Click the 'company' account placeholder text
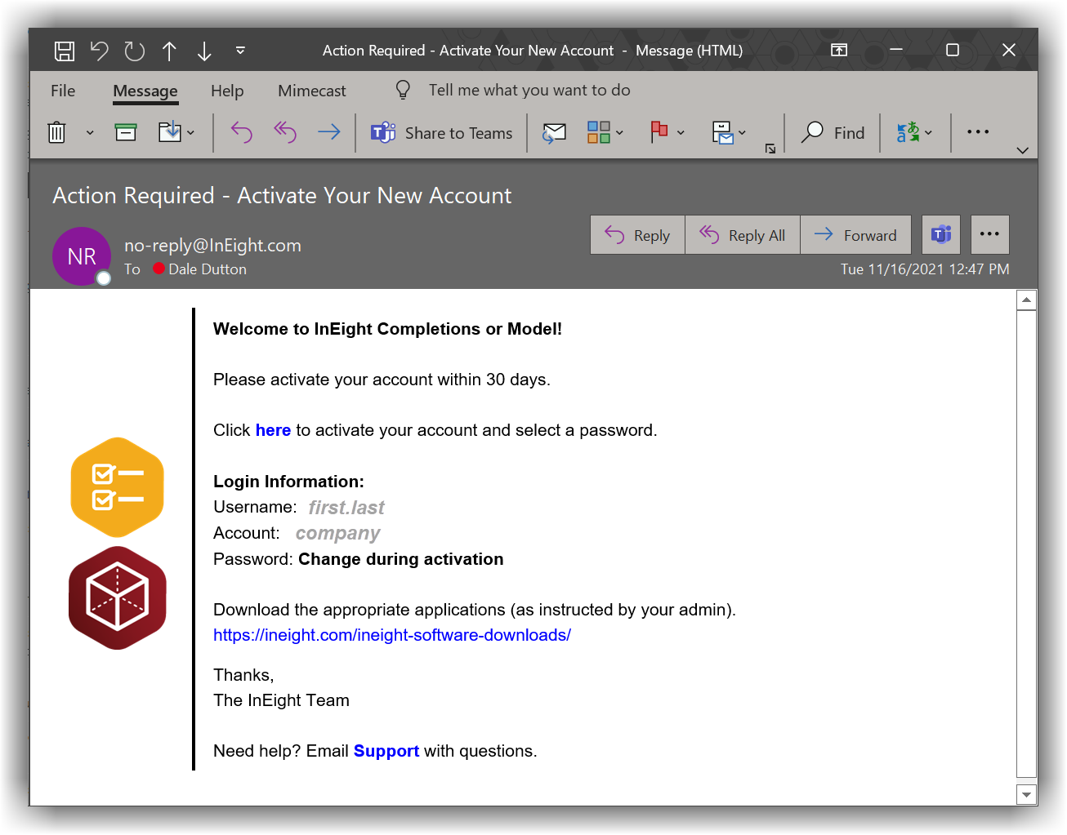Image resolution: width=1067 pixels, height=835 pixels. (x=338, y=534)
